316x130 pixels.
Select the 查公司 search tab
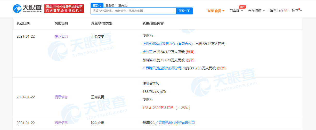97,5
